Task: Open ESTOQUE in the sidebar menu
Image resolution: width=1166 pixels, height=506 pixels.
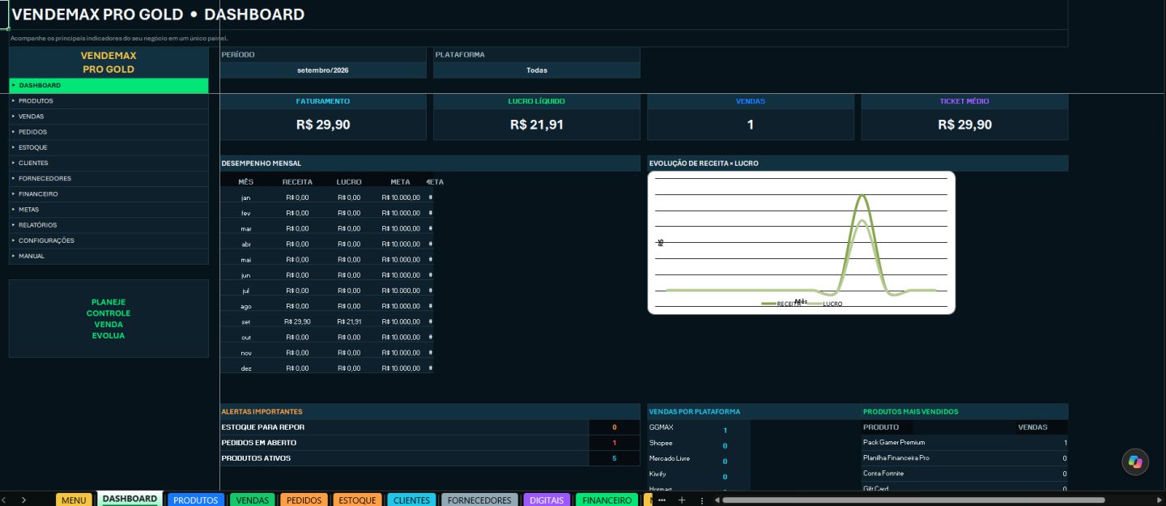Action: click(x=109, y=147)
